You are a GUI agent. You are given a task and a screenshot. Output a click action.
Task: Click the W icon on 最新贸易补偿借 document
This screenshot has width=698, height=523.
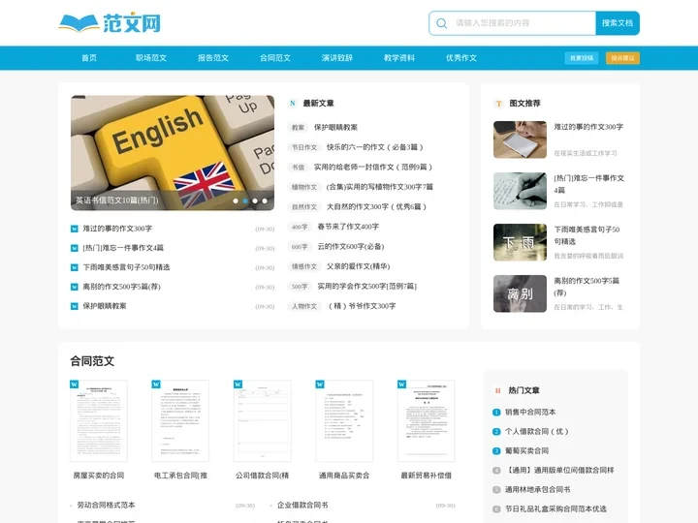[x=402, y=385]
